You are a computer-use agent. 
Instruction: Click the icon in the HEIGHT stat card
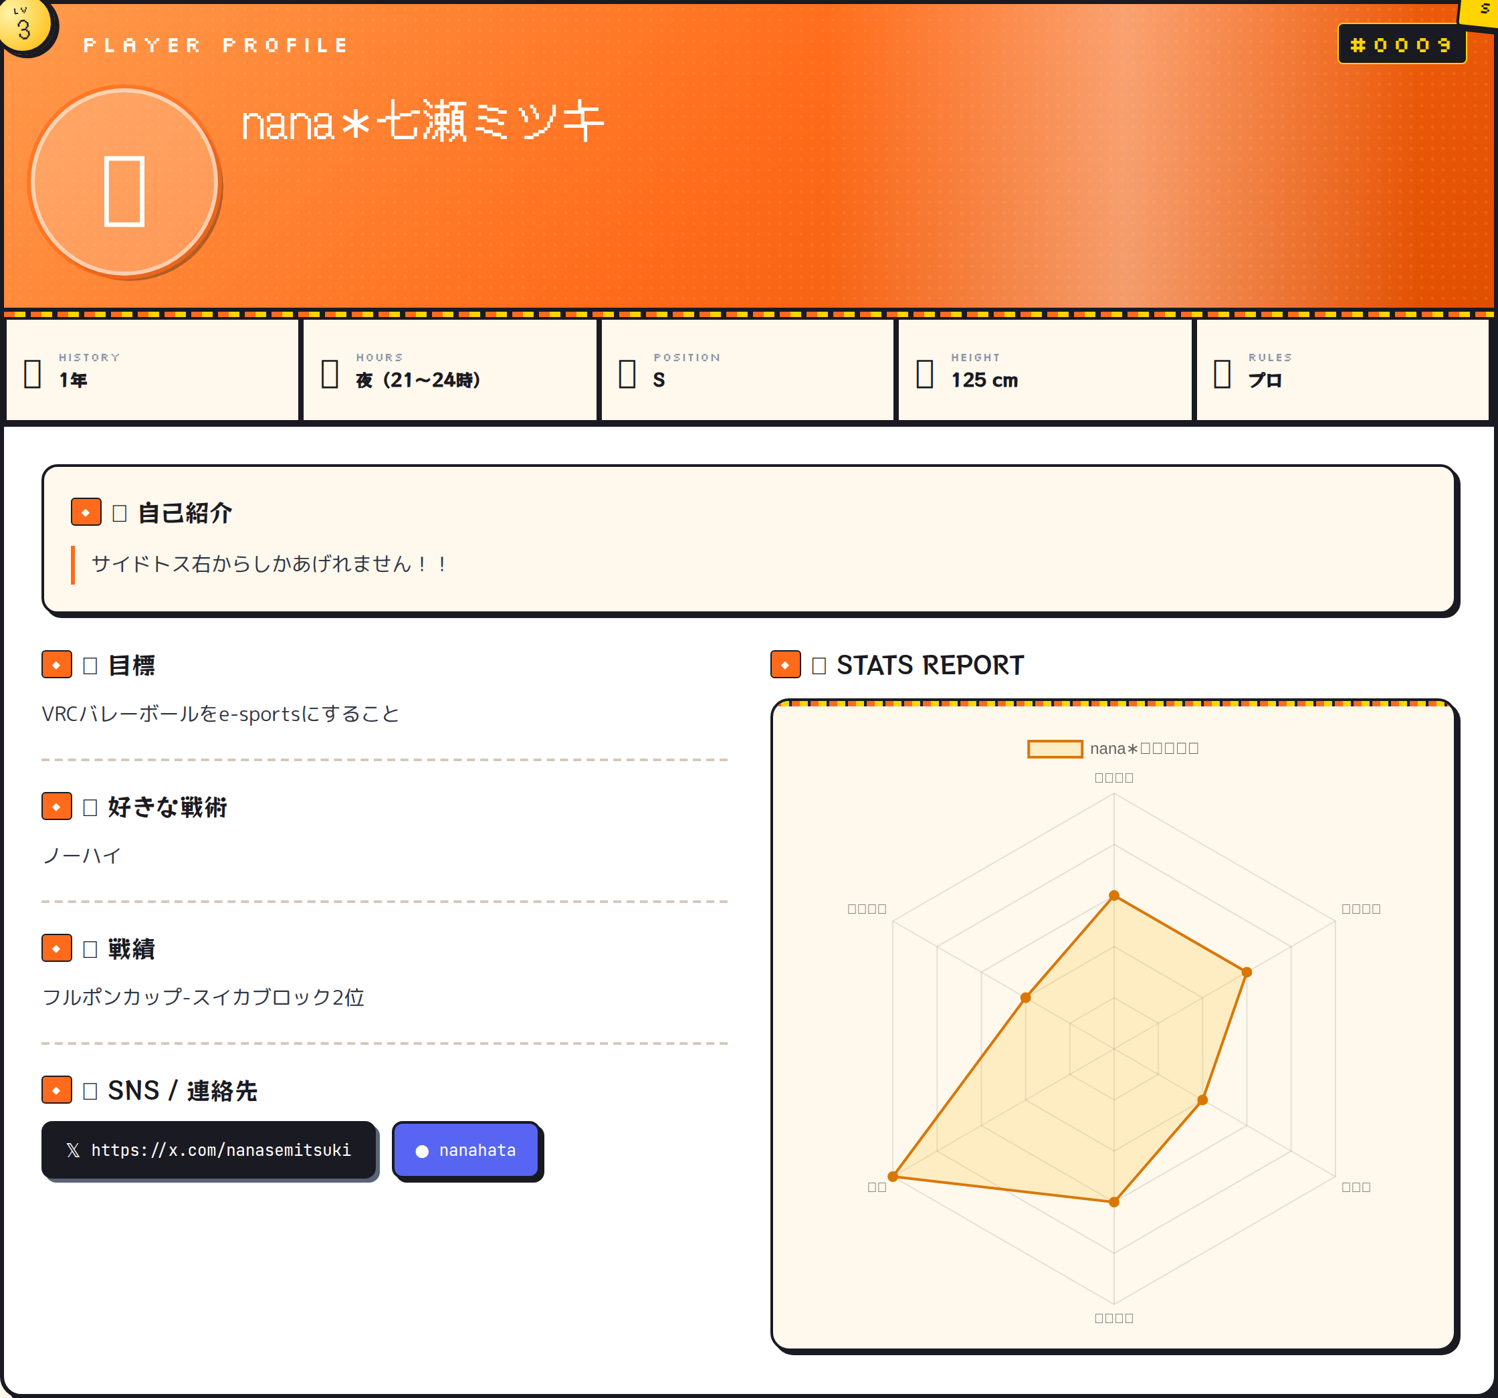(925, 373)
